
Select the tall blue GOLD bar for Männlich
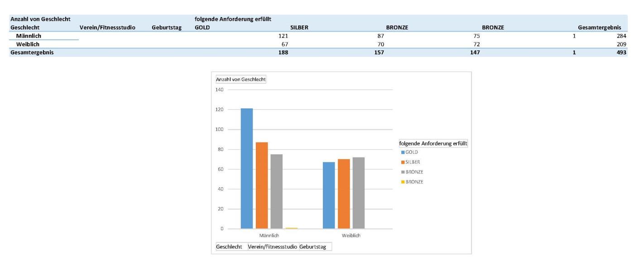(x=246, y=168)
